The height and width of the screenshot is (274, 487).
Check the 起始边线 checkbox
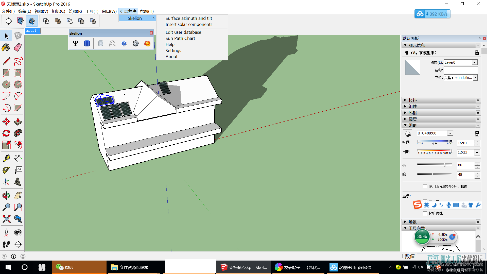pyautogui.click(x=425, y=213)
